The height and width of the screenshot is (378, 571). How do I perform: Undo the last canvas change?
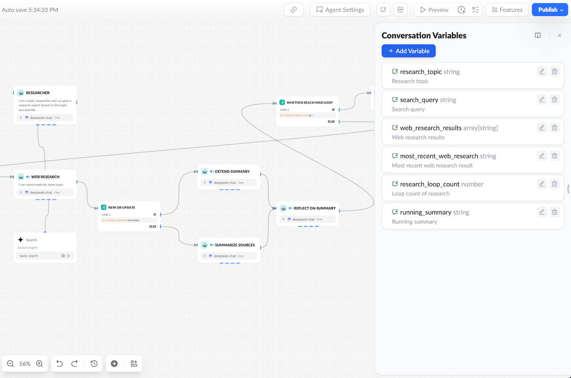[x=60, y=363]
